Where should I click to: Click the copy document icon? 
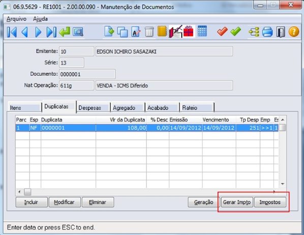[123, 32]
